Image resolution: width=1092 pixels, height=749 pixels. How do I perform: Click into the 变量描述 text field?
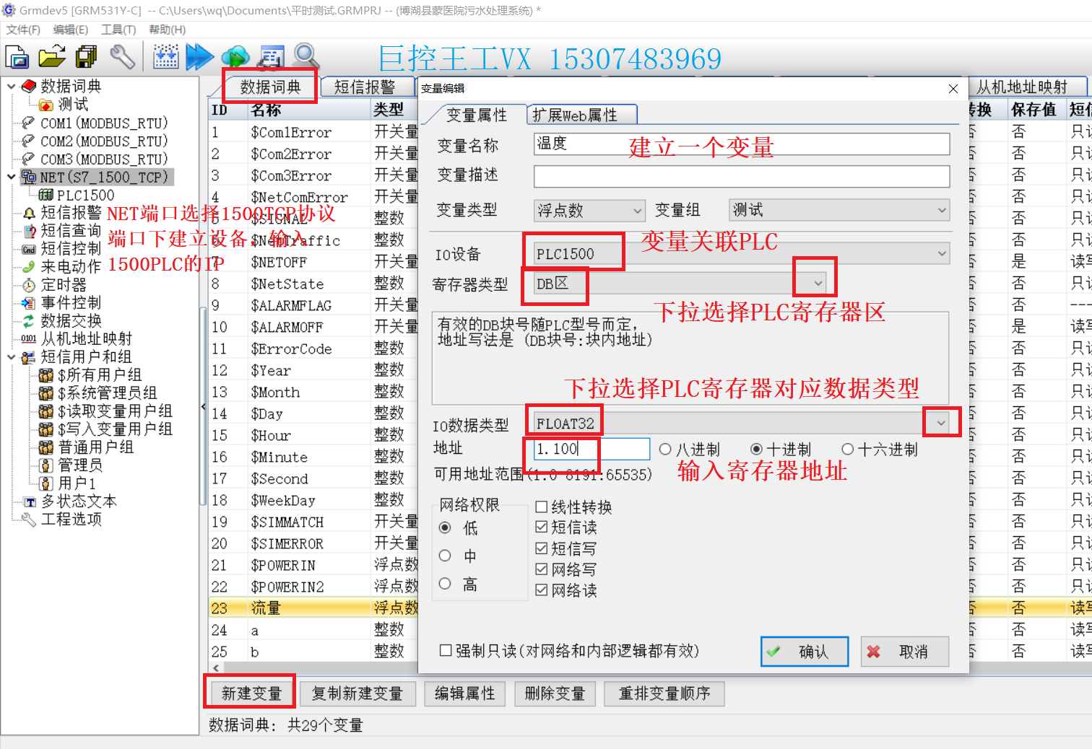point(741,177)
